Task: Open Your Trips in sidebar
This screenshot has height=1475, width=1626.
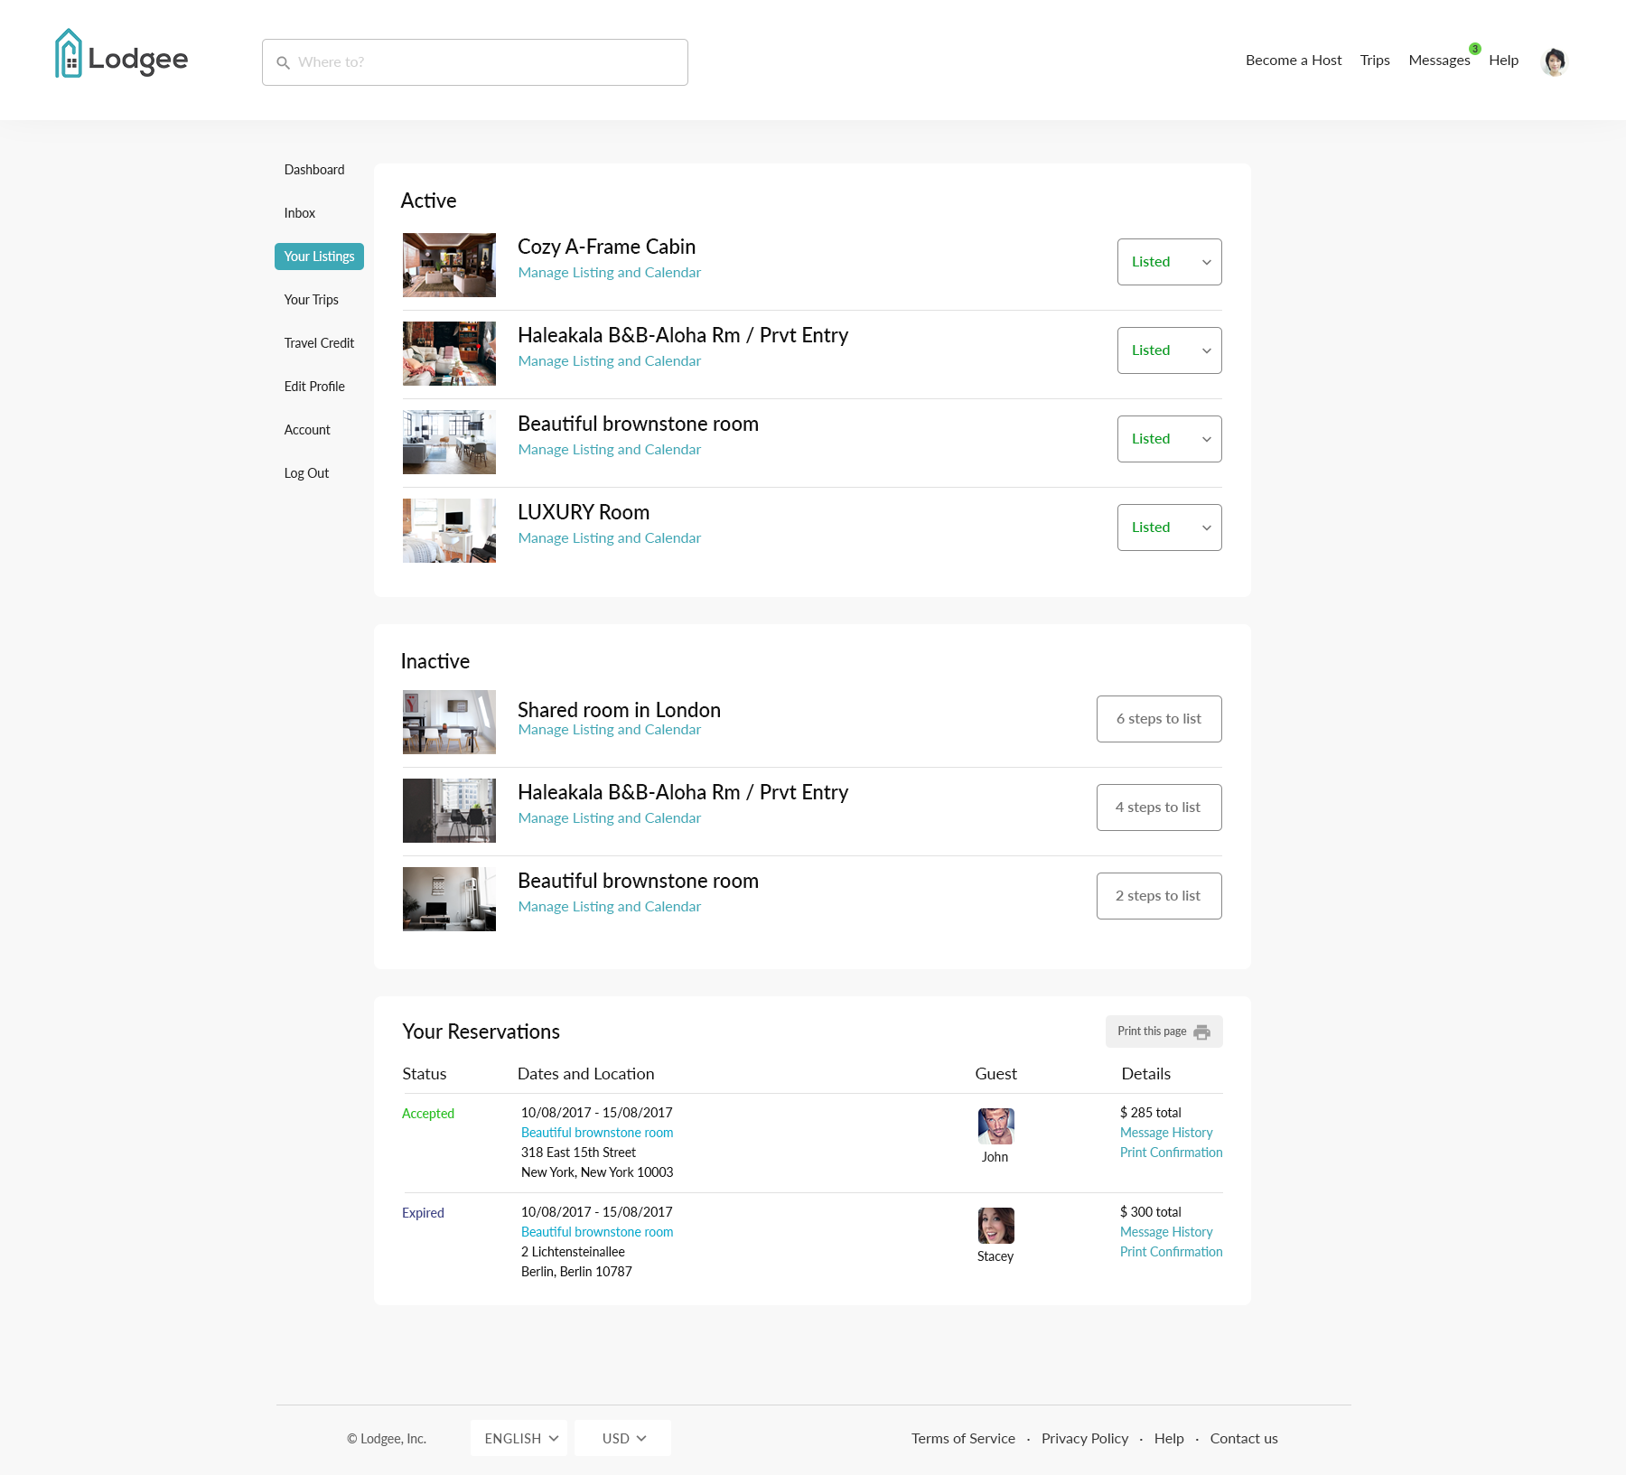Action: [x=312, y=300]
